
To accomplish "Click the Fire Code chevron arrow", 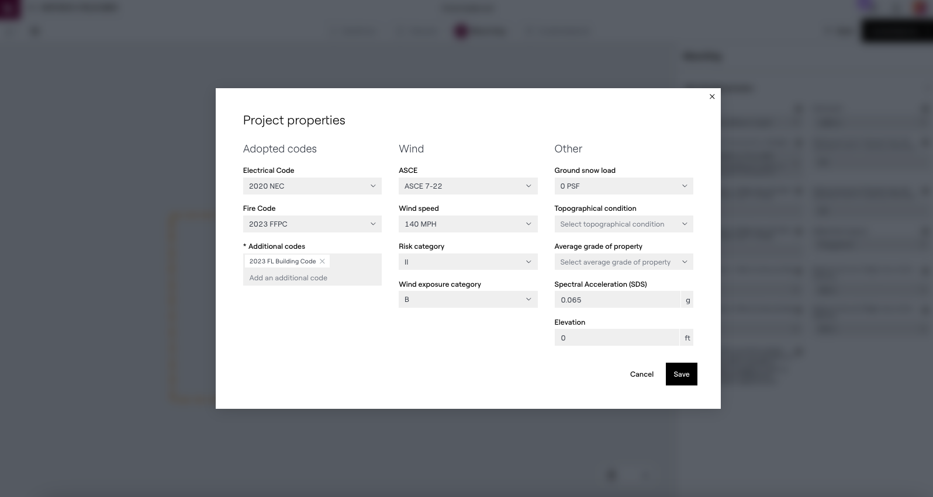I will click(x=373, y=224).
